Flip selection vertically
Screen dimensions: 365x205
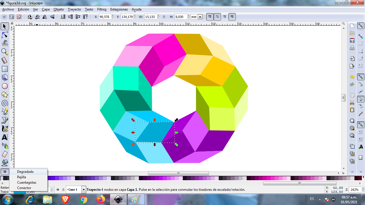[x=52, y=17]
